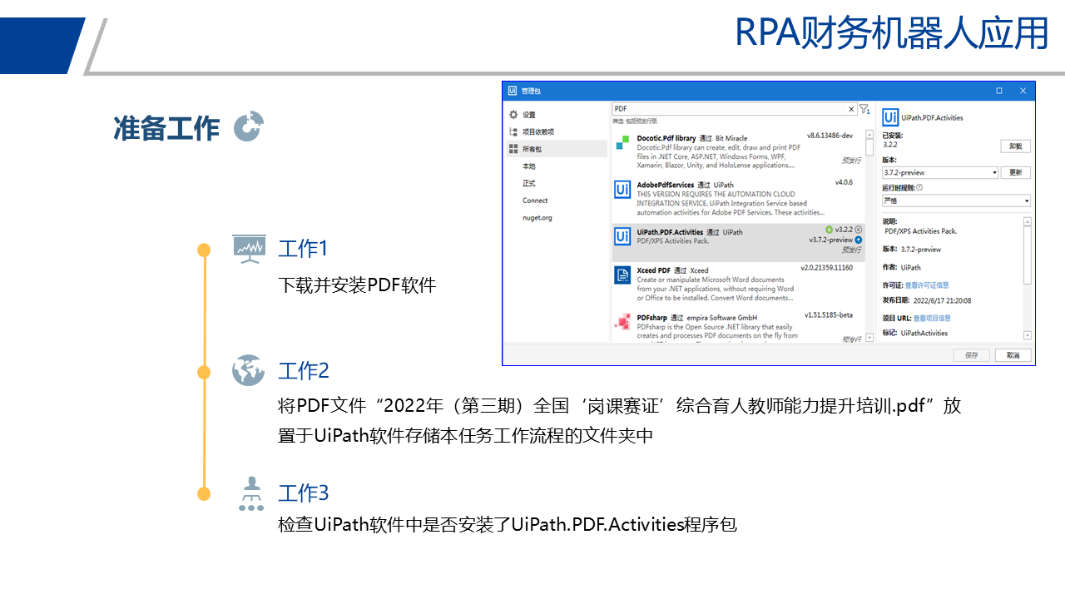Click the 工作3 heading
The width and height of the screenshot is (1065, 599).
point(304,493)
